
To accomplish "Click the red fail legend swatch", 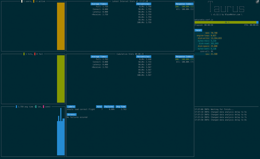I will coord(35,54).
